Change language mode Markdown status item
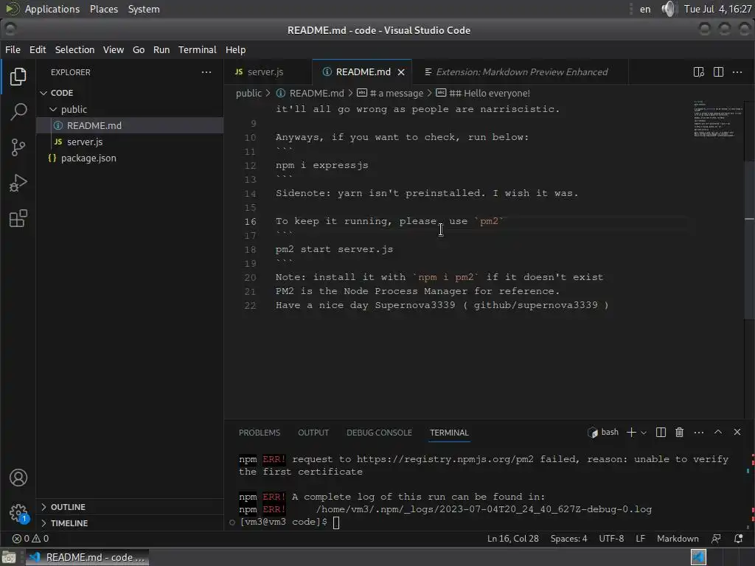755x566 pixels. tap(678, 539)
